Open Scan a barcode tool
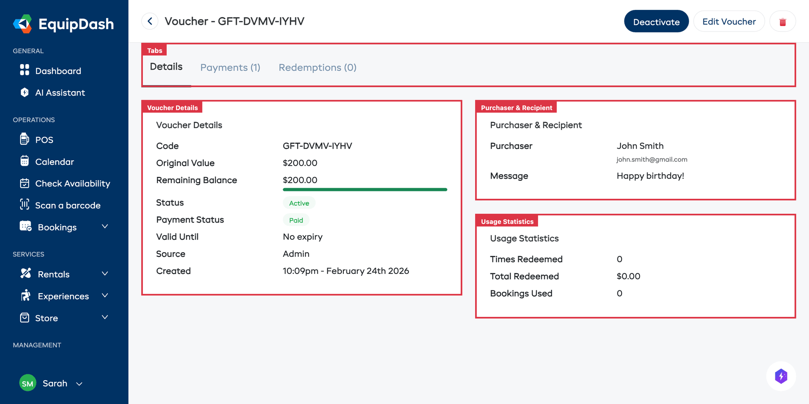 (x=26, y=205)
